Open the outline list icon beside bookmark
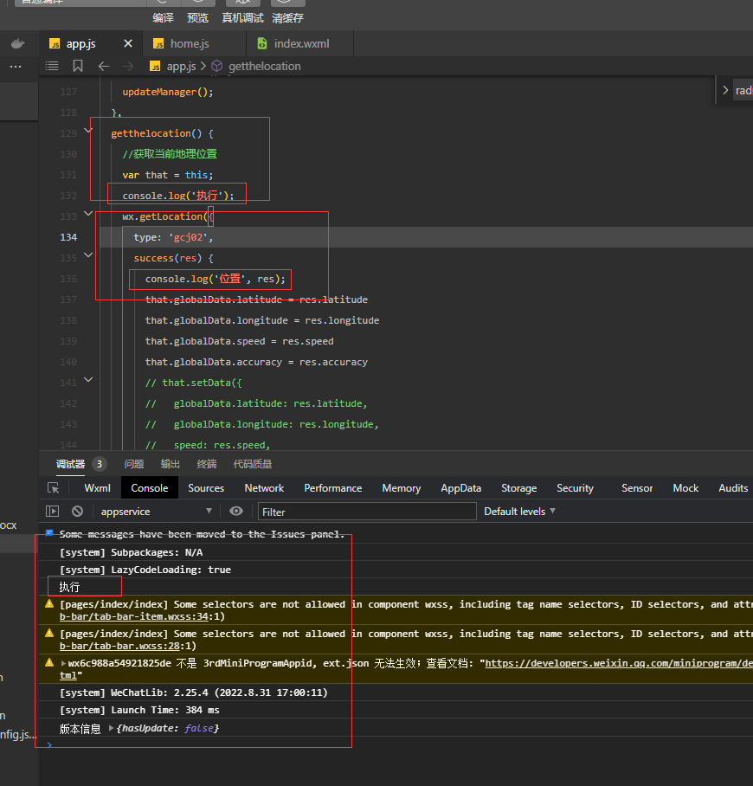 point(52,66)
